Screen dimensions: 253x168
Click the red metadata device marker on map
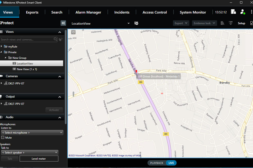pyautogui.click(x=136, y=71)
